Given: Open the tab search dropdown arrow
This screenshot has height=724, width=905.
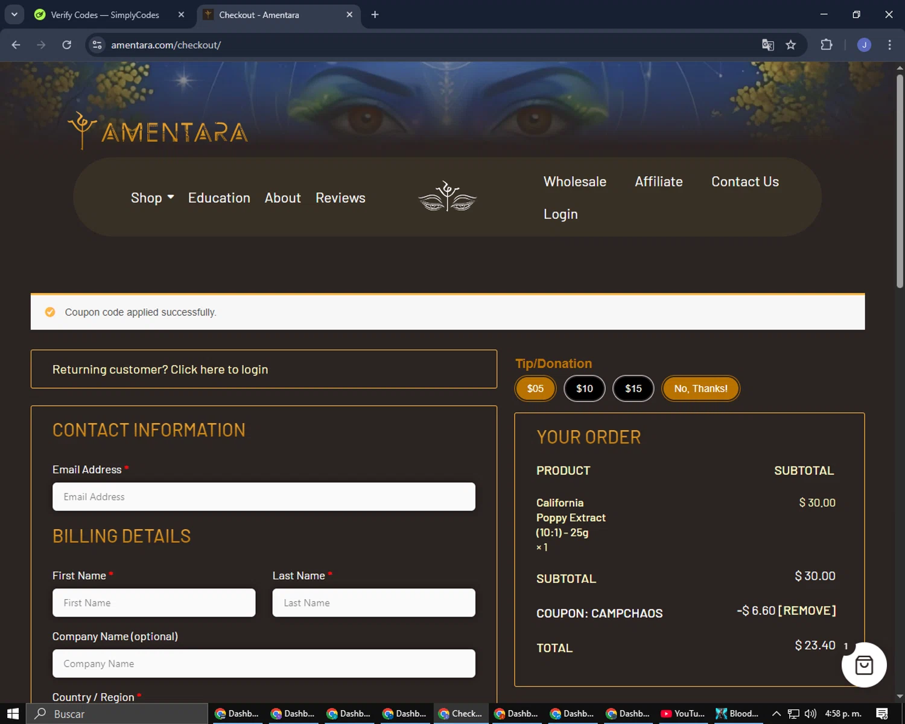Looking at the screenshot, I should pyautogui.click(x=14, y=14).
